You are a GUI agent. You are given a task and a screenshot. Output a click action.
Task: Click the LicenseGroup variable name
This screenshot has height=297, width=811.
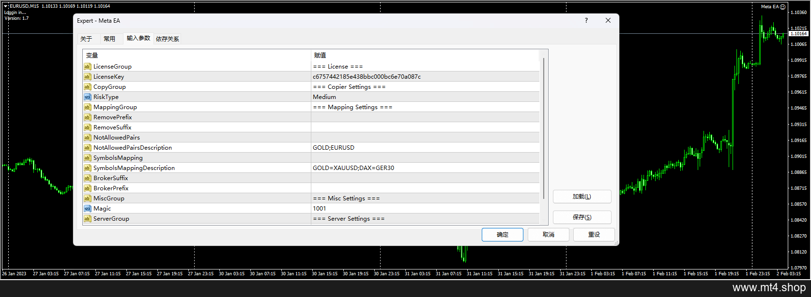coord(112,67)
